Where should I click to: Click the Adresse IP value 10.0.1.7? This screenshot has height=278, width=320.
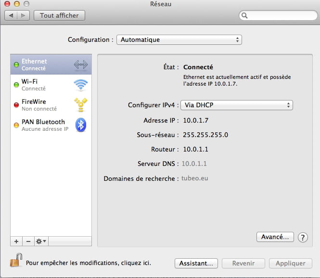195,121
